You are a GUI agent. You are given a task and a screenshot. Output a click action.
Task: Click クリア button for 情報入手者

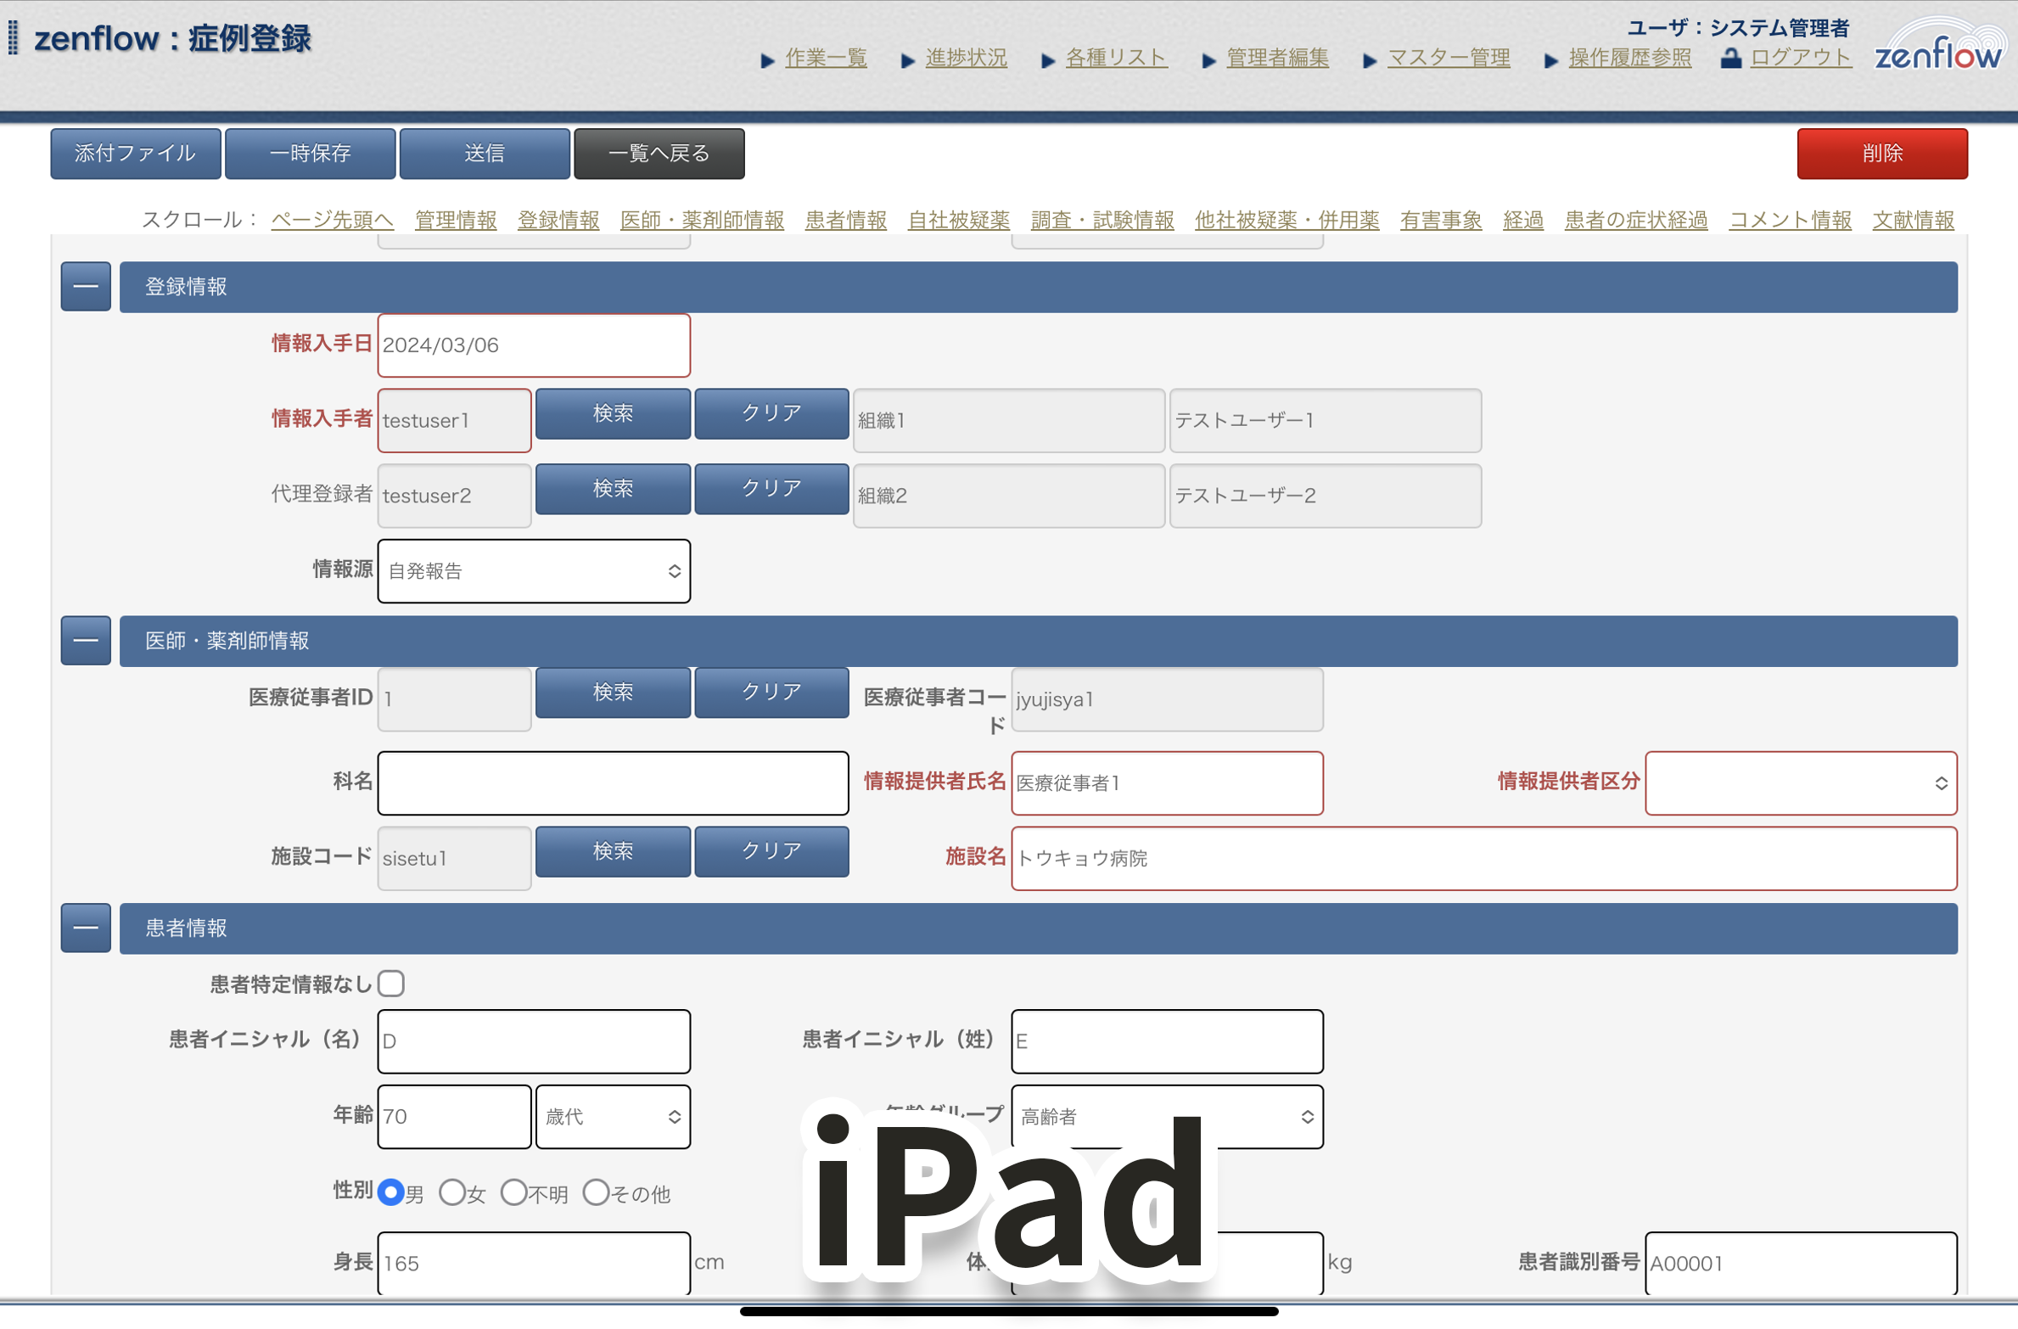[x=771, y=414]
